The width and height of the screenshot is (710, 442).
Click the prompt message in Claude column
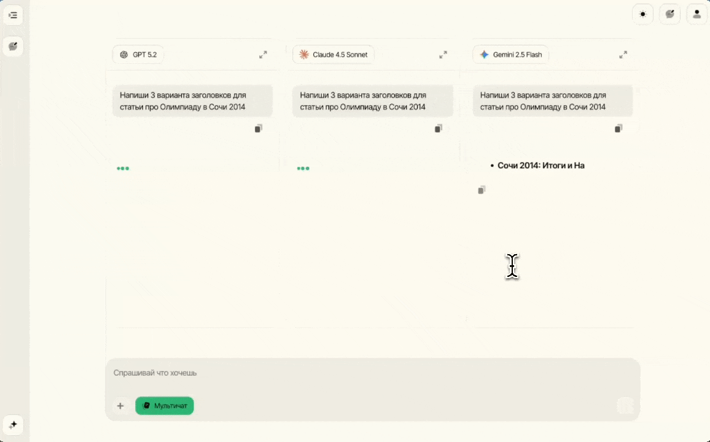pyautogui.click(x=373, y=101)
